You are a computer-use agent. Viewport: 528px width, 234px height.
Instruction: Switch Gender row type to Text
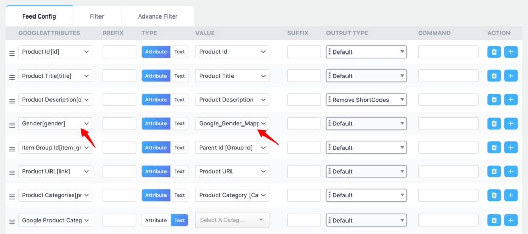pos(179,123)
